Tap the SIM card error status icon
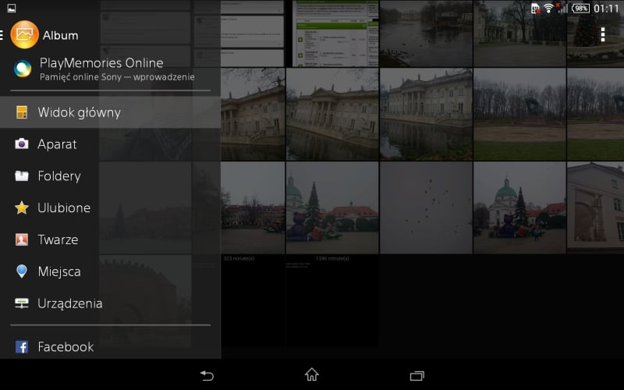624x390 pixels. pyautogui.click(x=536, y=8)
